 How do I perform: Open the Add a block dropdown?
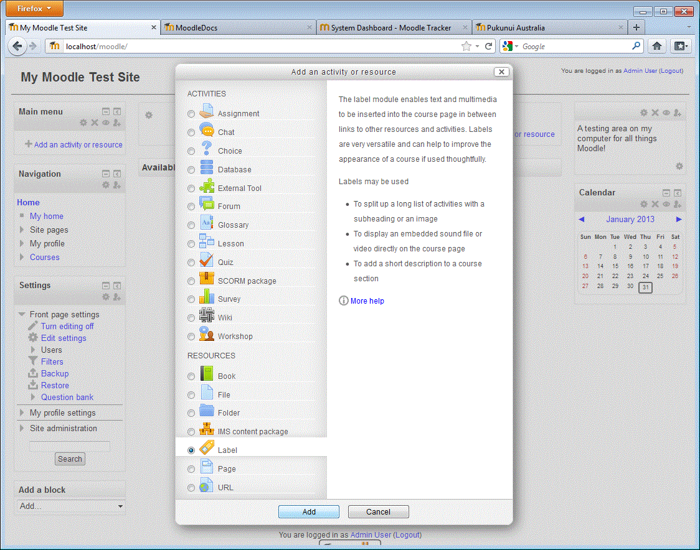tap(70, 506)
